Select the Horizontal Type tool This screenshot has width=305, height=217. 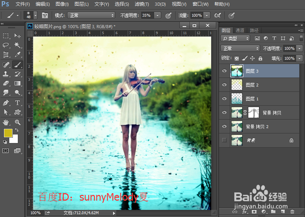[17, 102]
